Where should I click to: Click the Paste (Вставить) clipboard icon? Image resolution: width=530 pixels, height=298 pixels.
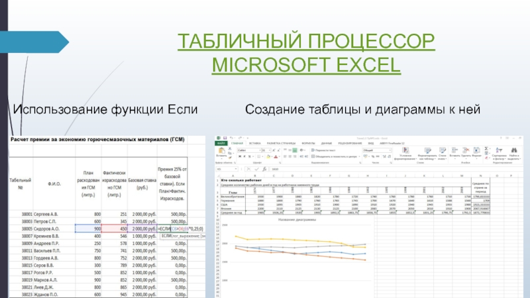click(222, 151)
